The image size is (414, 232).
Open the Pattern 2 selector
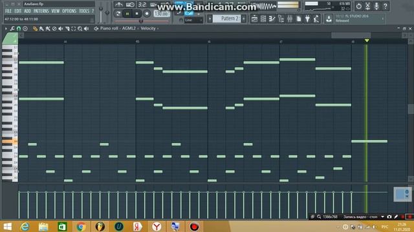point(227,19)
